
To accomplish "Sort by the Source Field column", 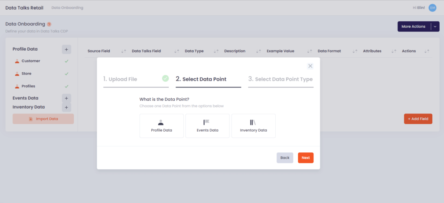I will [124, 51].
